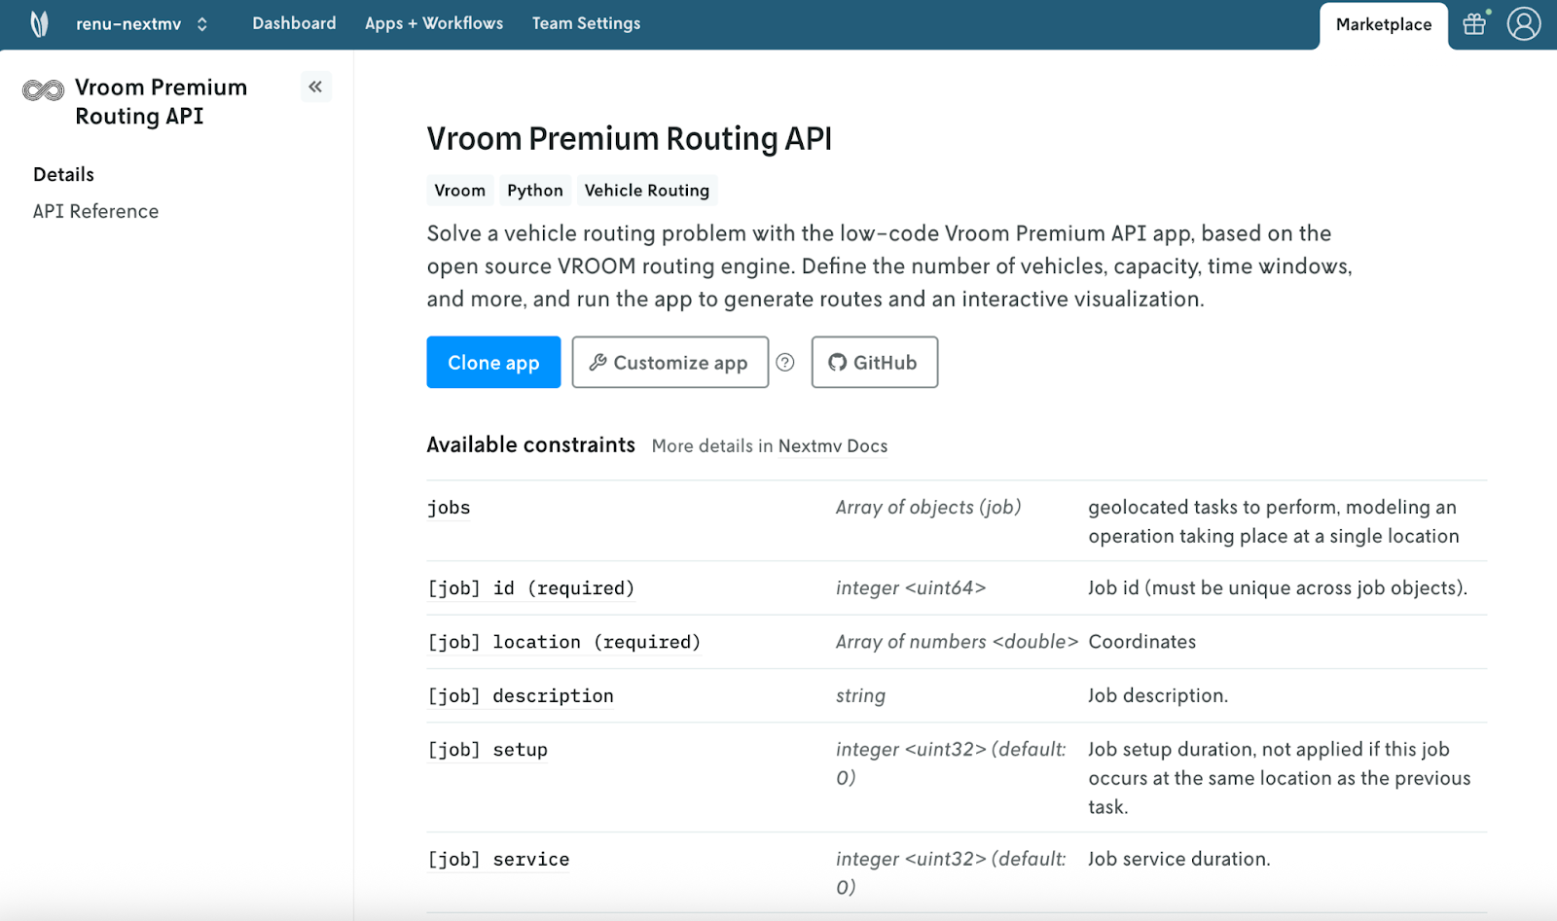The image size is (1557, 921).
Task: Click the Customize app button
Action: point(670,363)
